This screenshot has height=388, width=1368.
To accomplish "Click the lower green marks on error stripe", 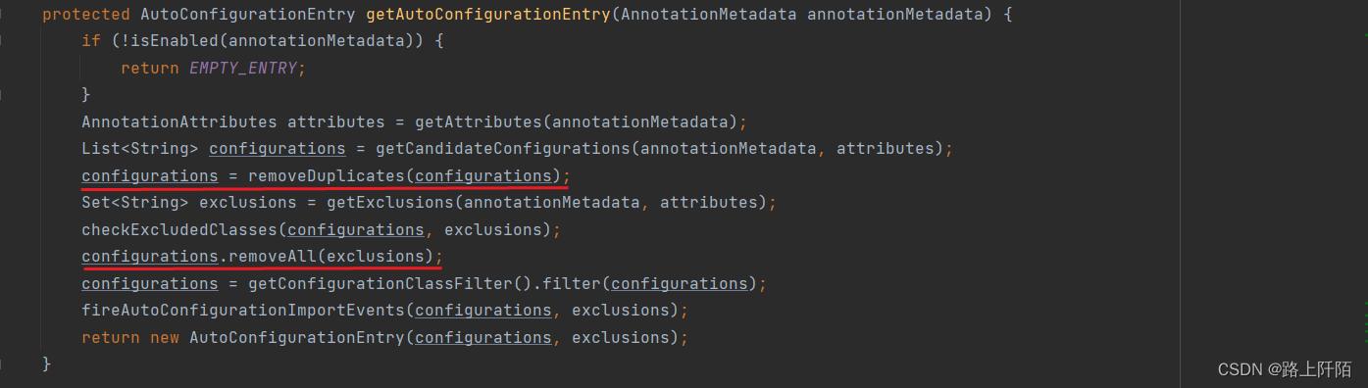I will point(1365,321).
